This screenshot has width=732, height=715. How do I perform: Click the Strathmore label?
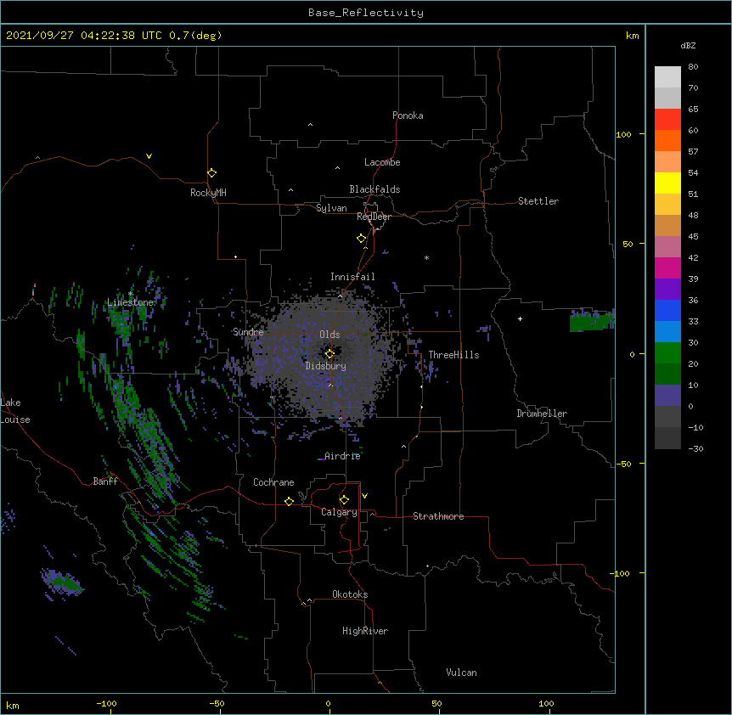[438, 516]
